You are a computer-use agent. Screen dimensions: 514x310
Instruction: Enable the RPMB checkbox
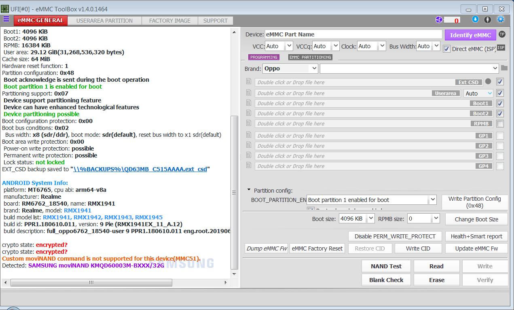500,123
